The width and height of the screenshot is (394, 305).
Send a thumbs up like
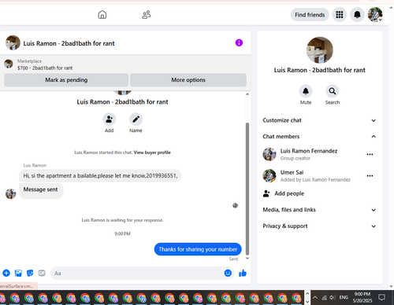pos(243,273)
